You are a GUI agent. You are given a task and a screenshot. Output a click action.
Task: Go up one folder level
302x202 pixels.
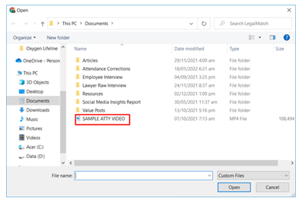[43, 24]
